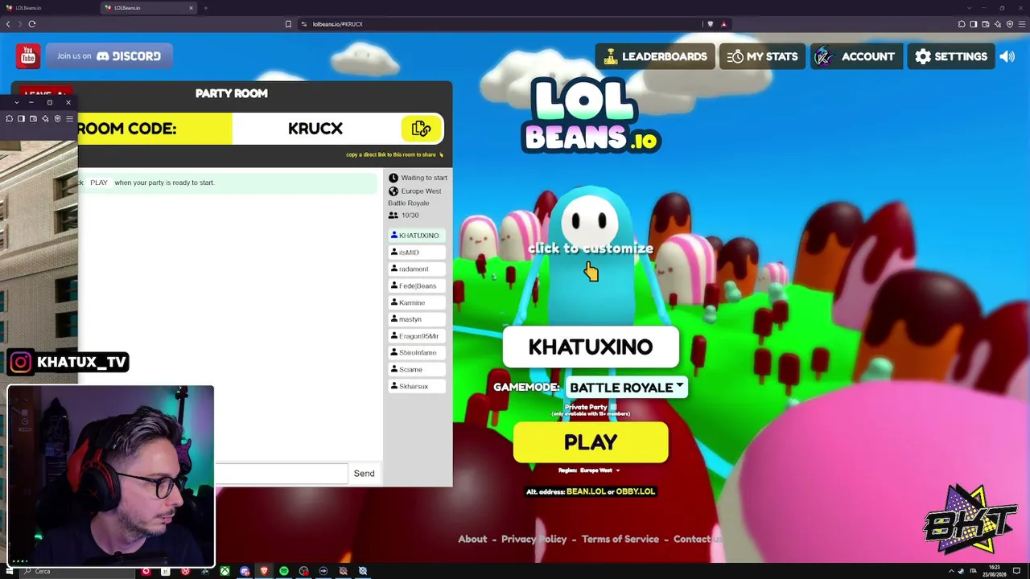Screen dimensions: 1030x579
Task: Open the Brave Shields icon
Action: pyautogui.click(x=710, y=24)
